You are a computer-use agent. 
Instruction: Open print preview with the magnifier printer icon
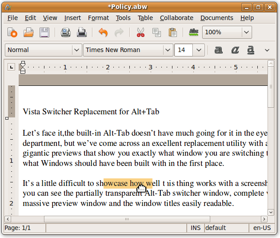tap(66, 32)
